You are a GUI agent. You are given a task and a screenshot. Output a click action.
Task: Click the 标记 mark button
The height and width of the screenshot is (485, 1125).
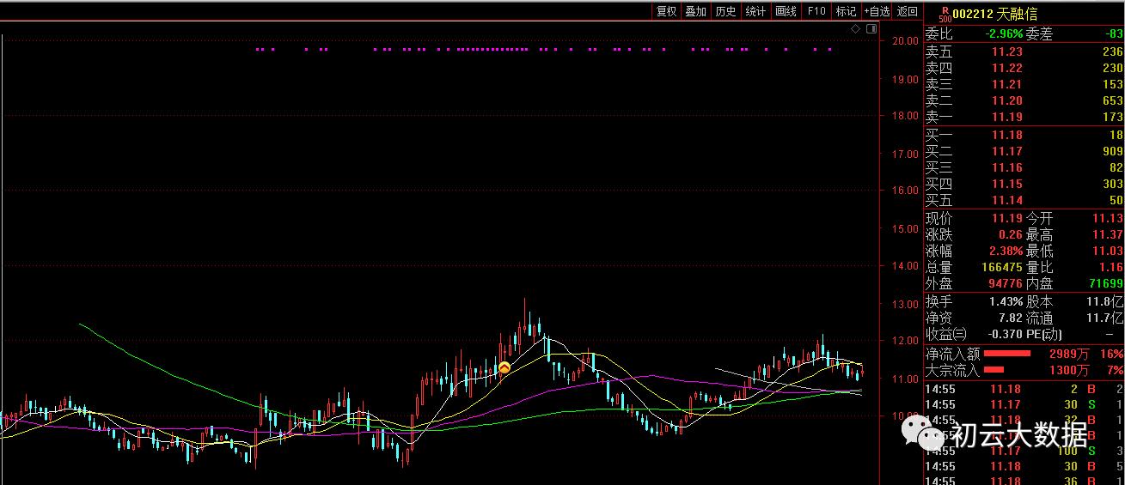coord(847,11)
